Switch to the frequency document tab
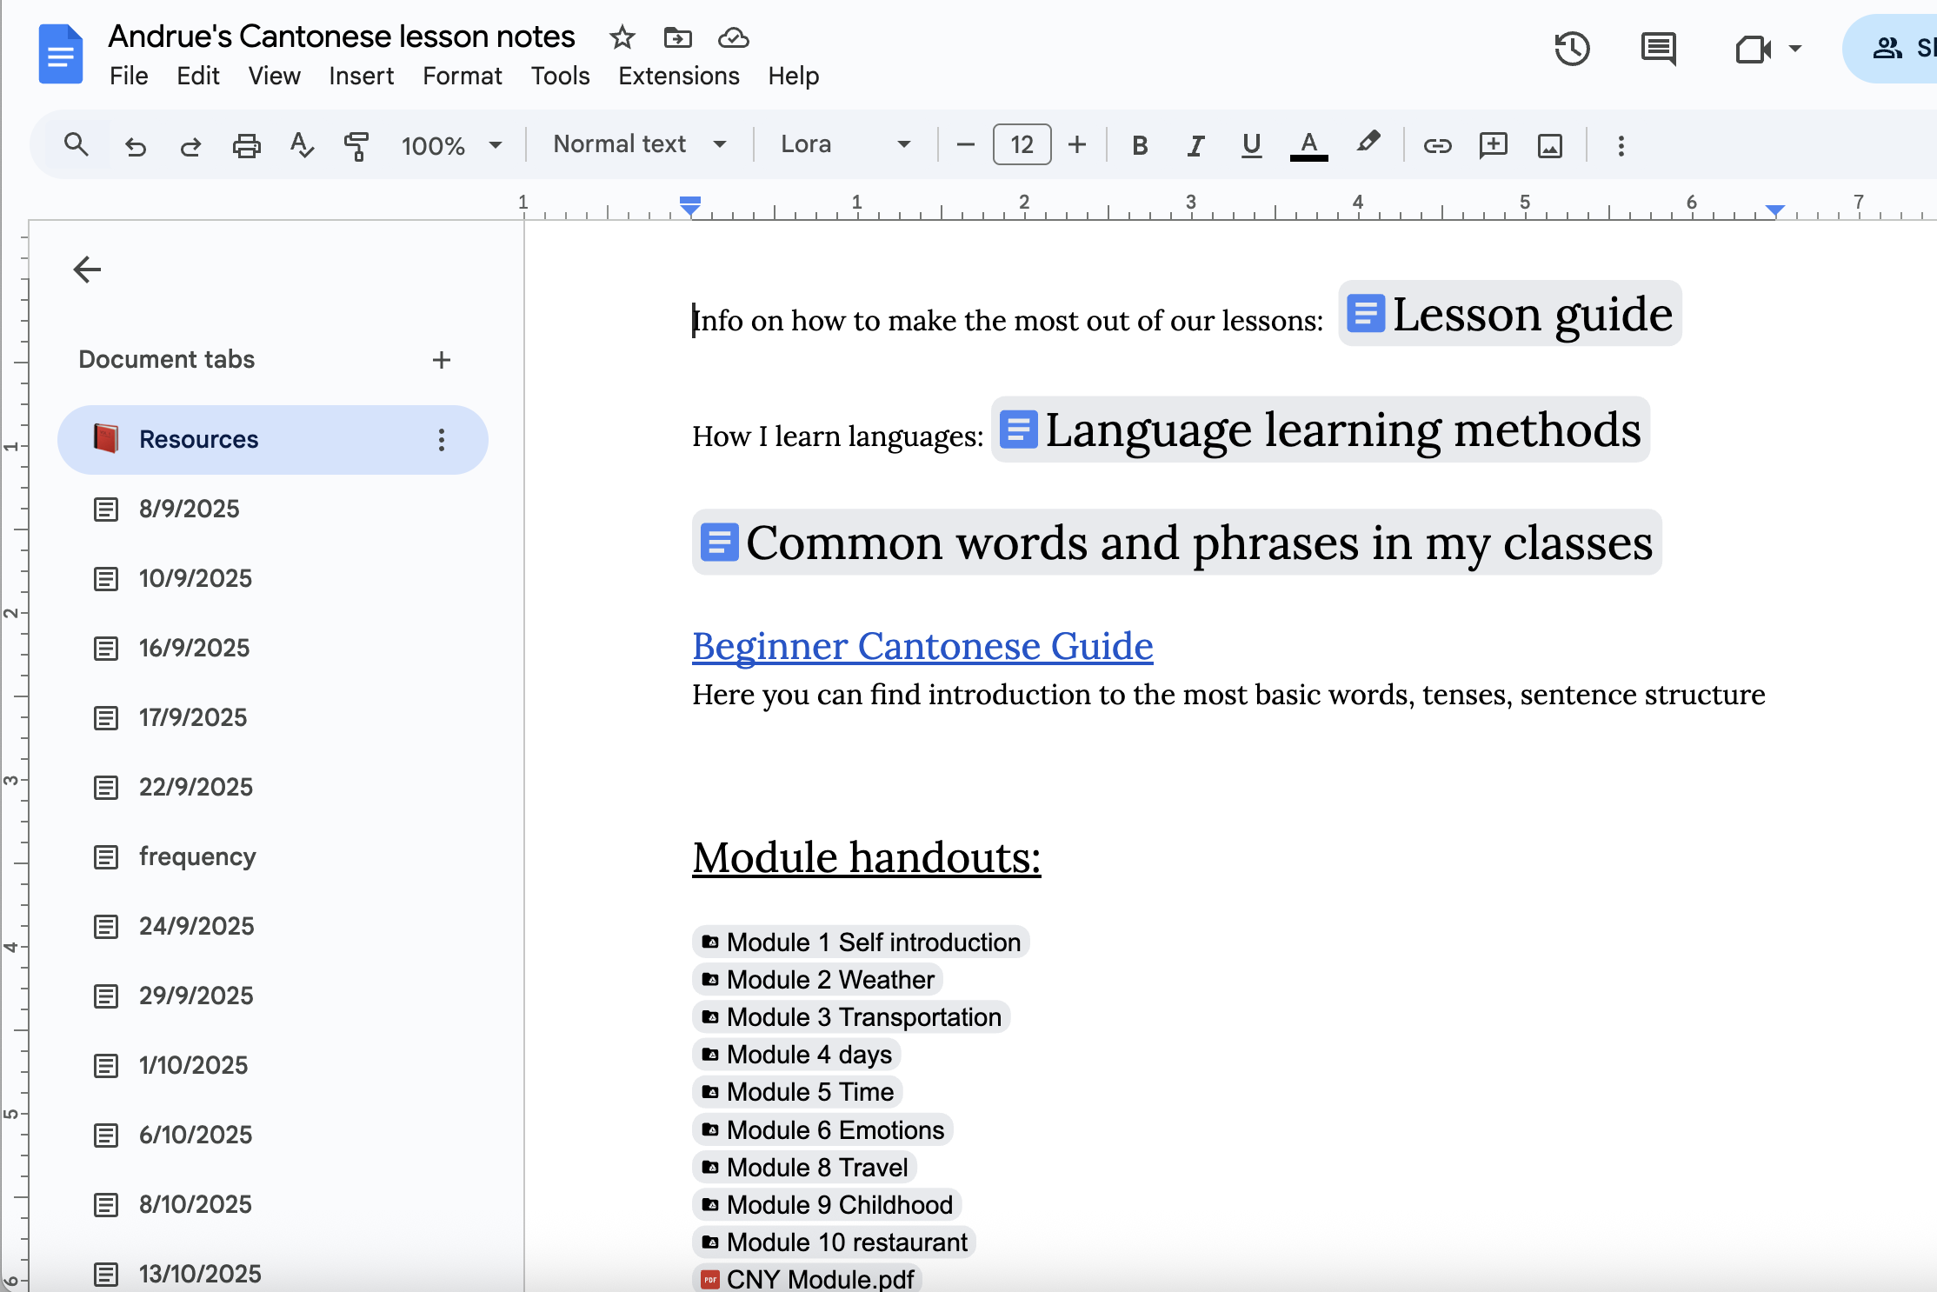1937x1292 pixels. click(x=197, y=856)
